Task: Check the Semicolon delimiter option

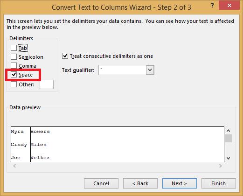Action: click(14, 57)
